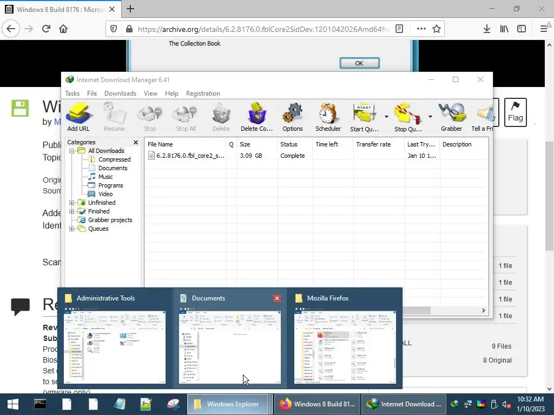
Task: Open the Help menu in IDM
Action: [172, 93]
